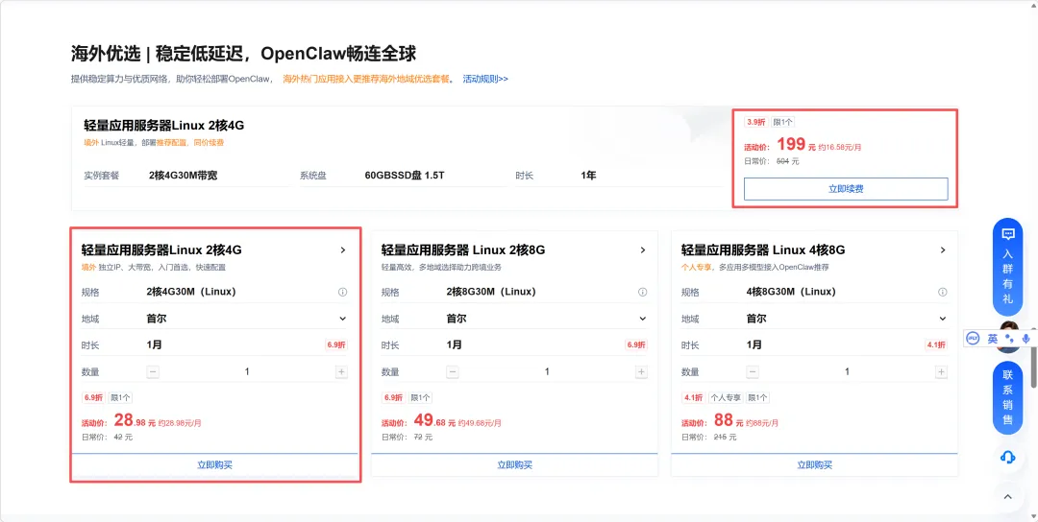Click the page vertical scrollbar

pos(1034,357)
